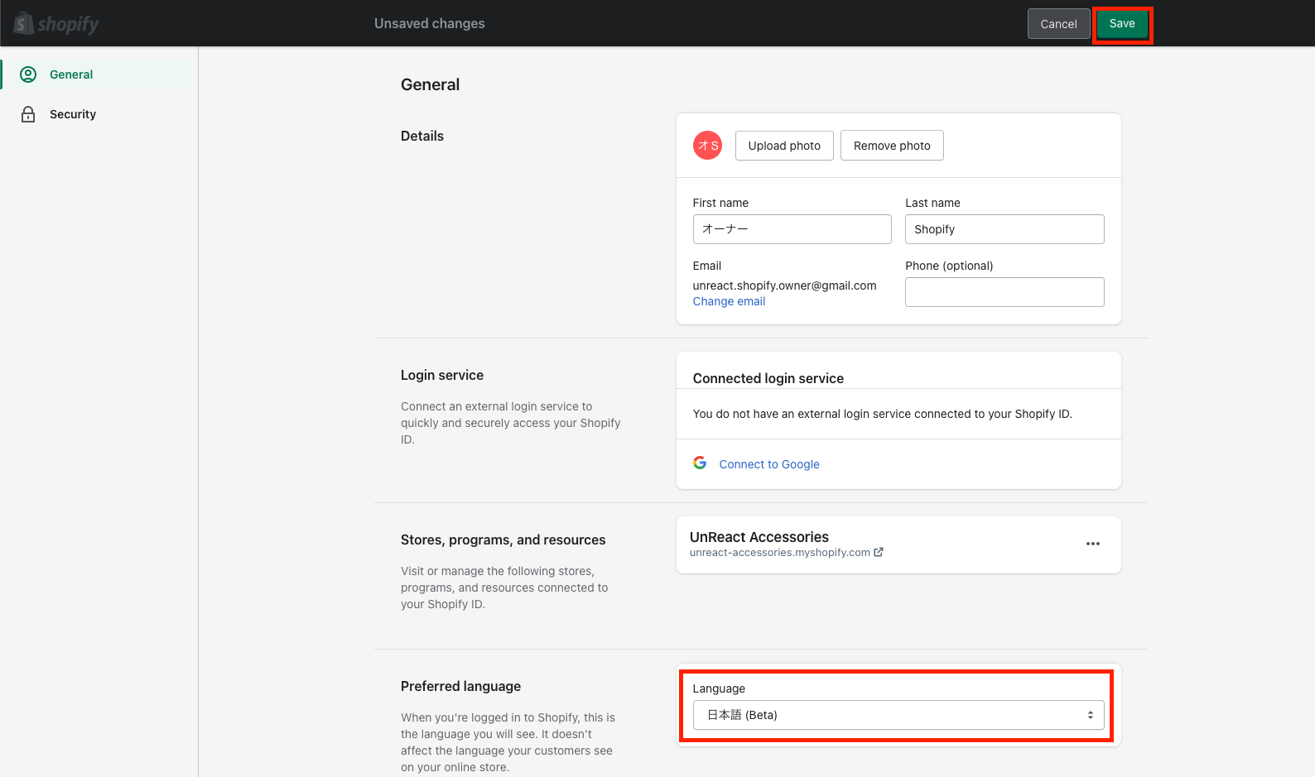Screen dimensions: 1315x777
Task: Focus the Last name field containing Shopify
Action: [1004, 229]
